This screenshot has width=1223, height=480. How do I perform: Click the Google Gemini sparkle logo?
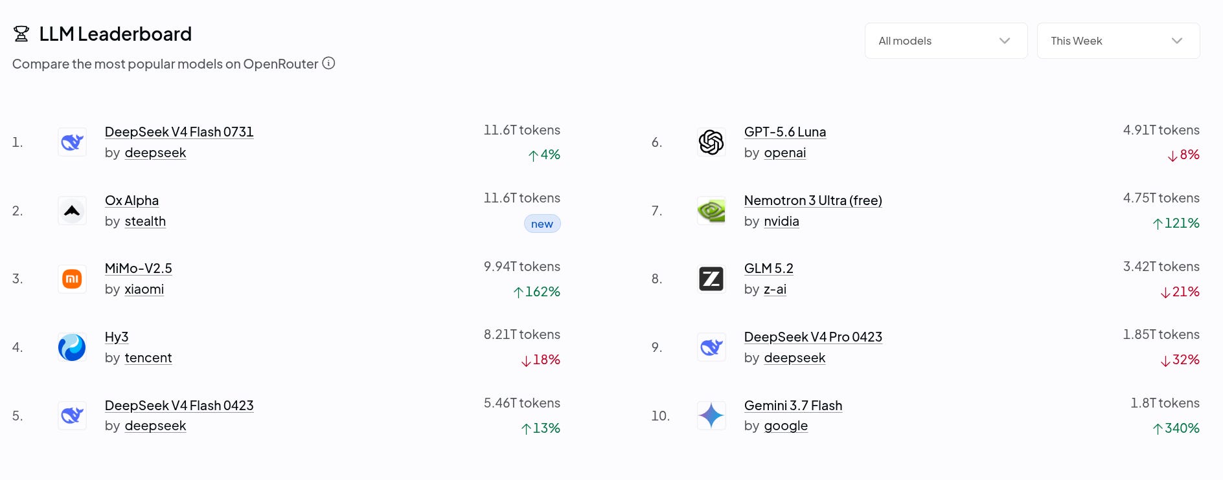pyautogui.click(x=711, y=415)
